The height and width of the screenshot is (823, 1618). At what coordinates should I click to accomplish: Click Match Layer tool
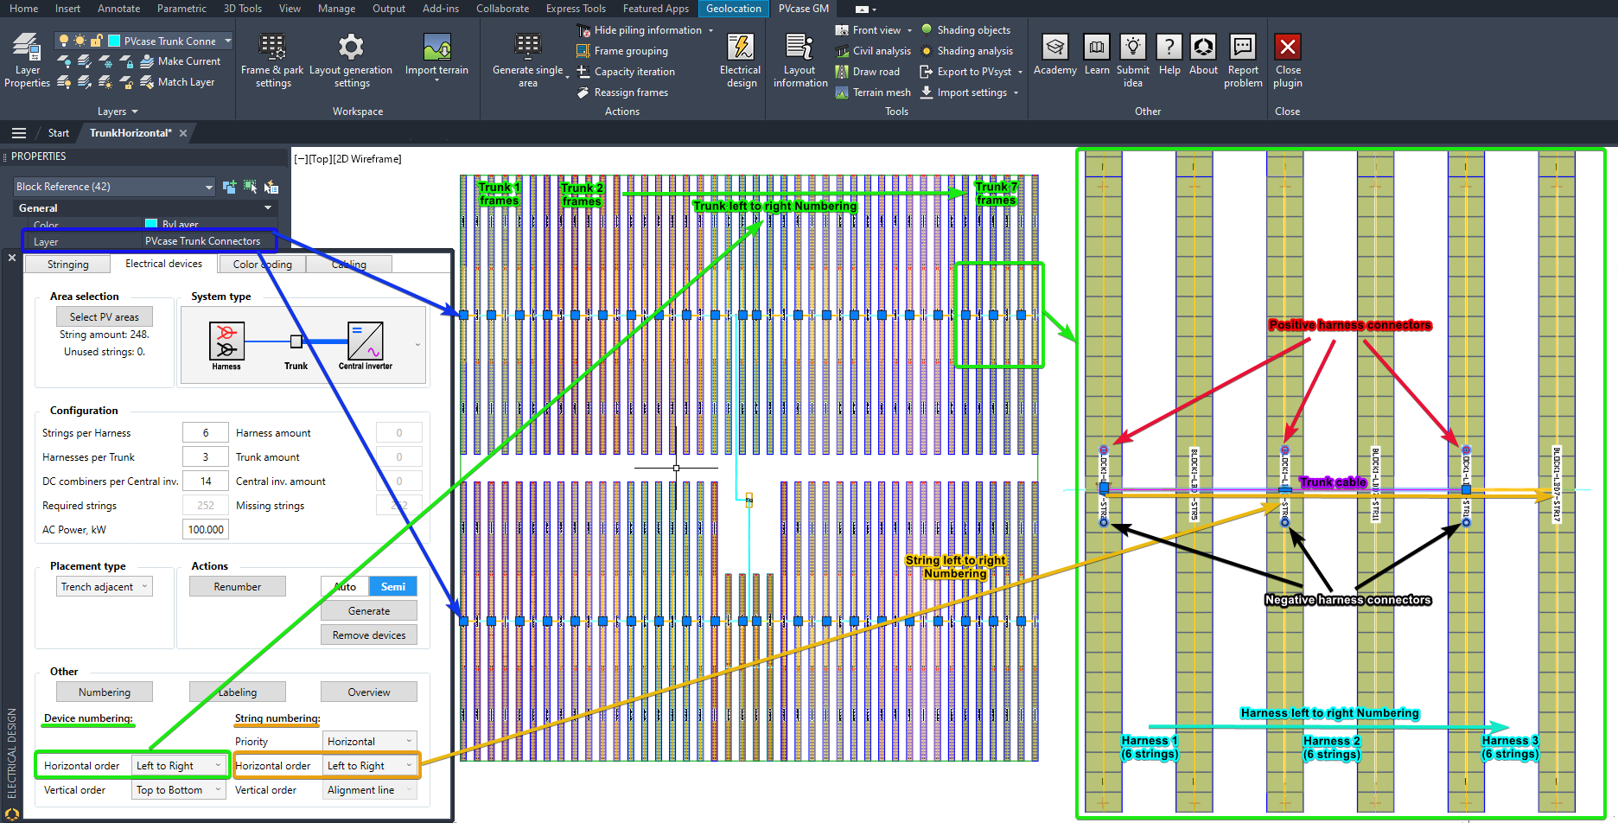[x=177, y=82]
